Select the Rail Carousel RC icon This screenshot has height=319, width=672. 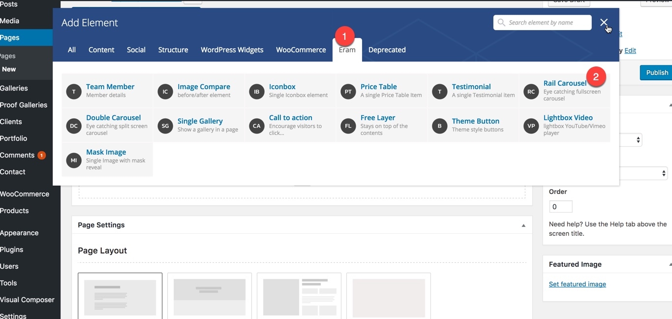pyautogui.click(x=531, y=92)
